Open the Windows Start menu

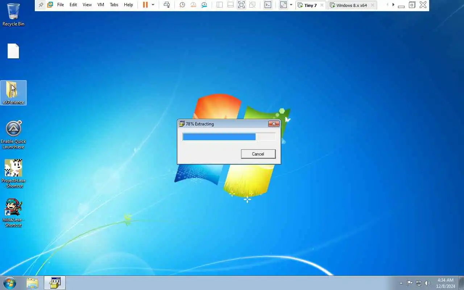click(10, 283)
